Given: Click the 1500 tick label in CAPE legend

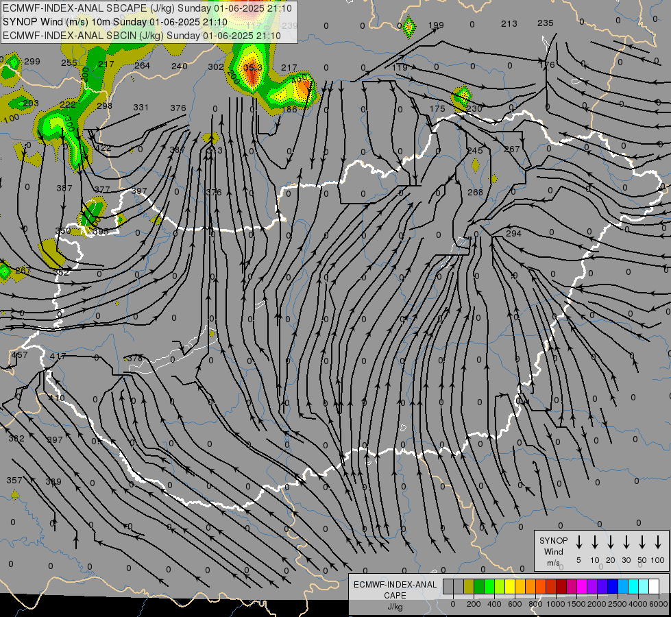Looking at the screenshot, I should 576,604.
